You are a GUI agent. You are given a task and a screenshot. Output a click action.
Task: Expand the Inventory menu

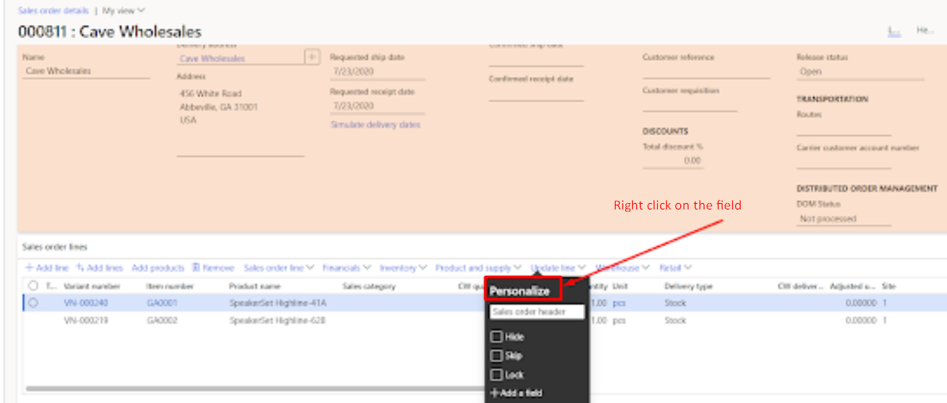pyautogui.click(x=403, y=268)
